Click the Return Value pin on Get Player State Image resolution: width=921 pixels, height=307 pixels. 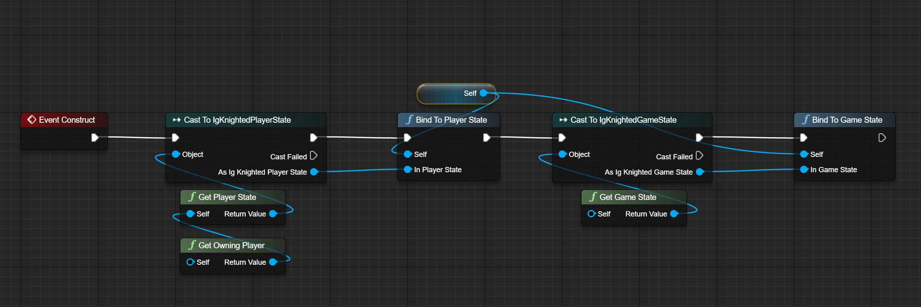coord(273,214)
